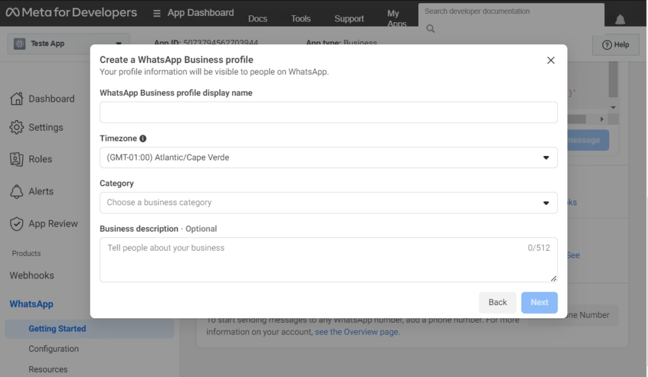Click the Back button

click(x=497, y=302)
